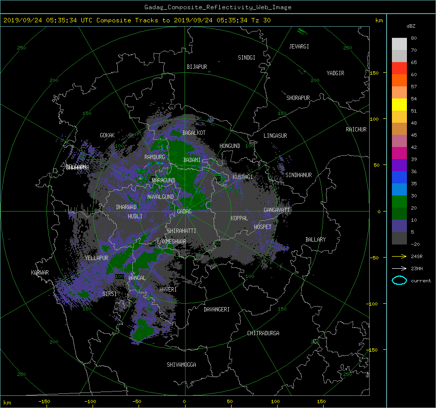This screenshot has height=408, width=436.
Task: Select the 39 dBZ purple legend swatch
Action: click(x=399, y=165)
